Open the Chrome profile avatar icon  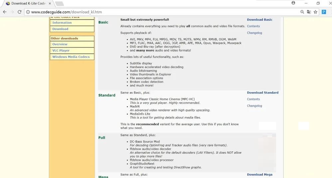pos(293,3)
